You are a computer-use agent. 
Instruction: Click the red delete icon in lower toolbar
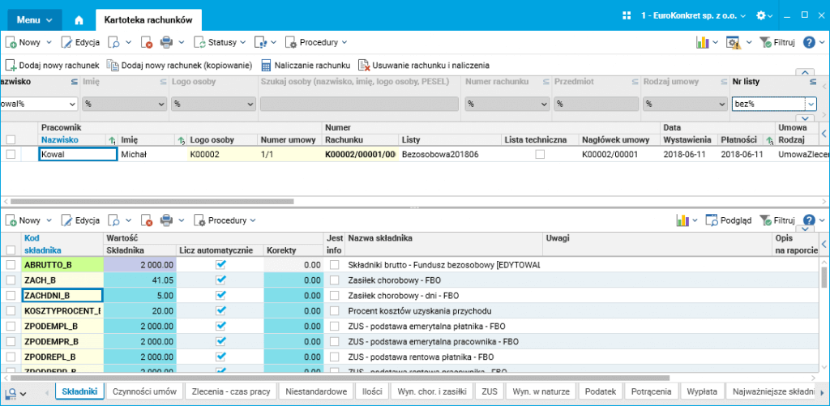coord(147,220)
